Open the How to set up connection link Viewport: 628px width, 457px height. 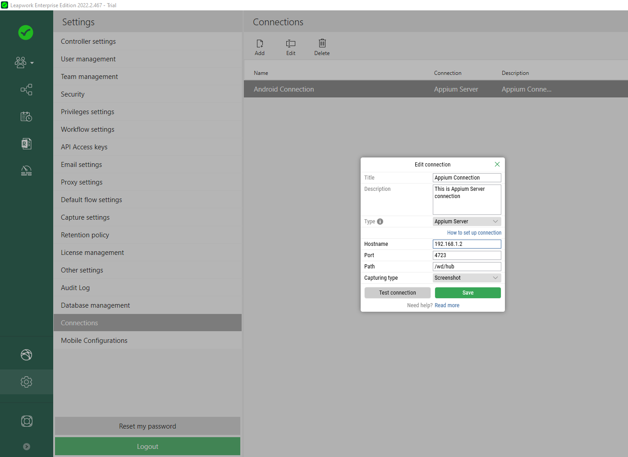(474, 232)
